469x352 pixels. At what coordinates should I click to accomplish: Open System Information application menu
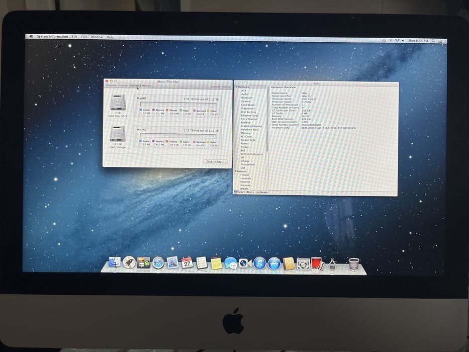pos(52,37)
